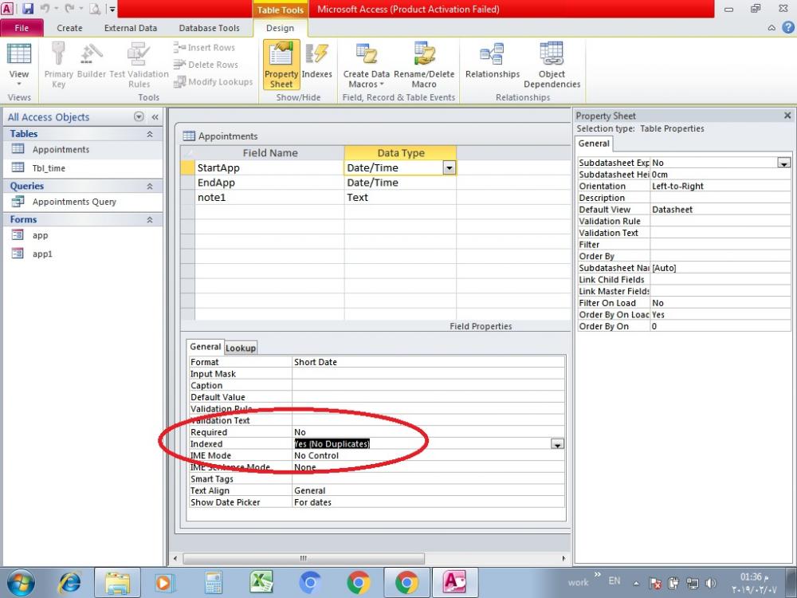Click the Undo icon in quick access toolbar
The height and width of the screenshot is (598, 797).
click(x=45, y=9)
